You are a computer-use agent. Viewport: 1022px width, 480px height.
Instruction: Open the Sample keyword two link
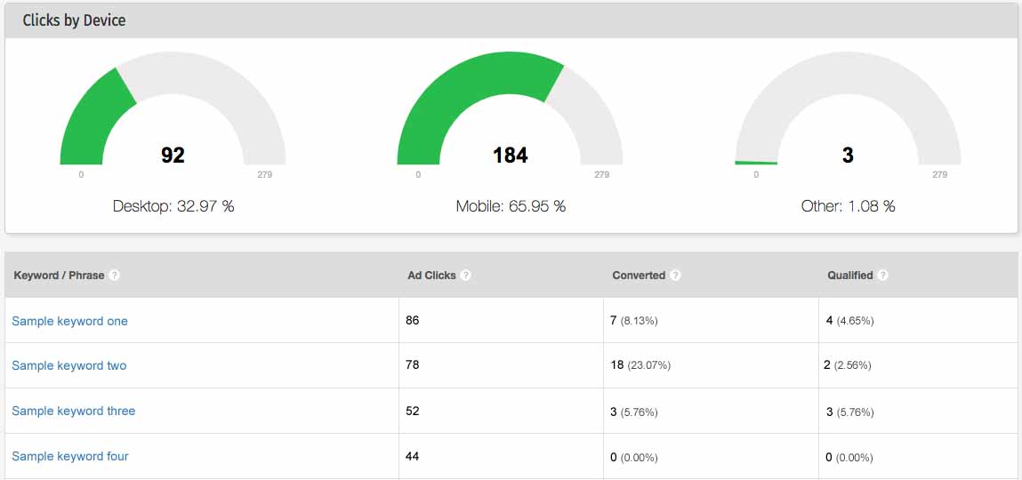69,366
